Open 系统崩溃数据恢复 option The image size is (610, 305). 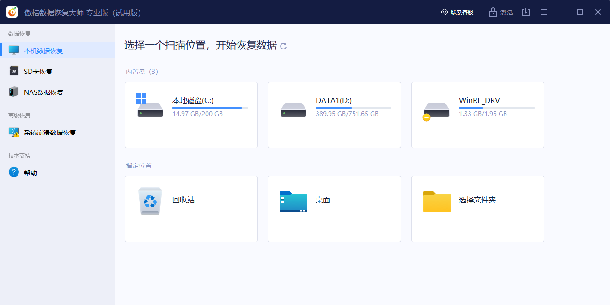click(50, 133)
